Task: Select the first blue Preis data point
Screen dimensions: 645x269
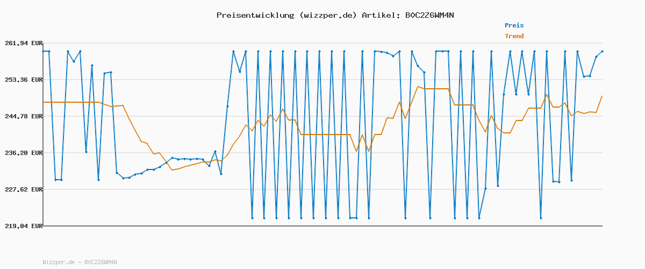Action: [44, 51]
